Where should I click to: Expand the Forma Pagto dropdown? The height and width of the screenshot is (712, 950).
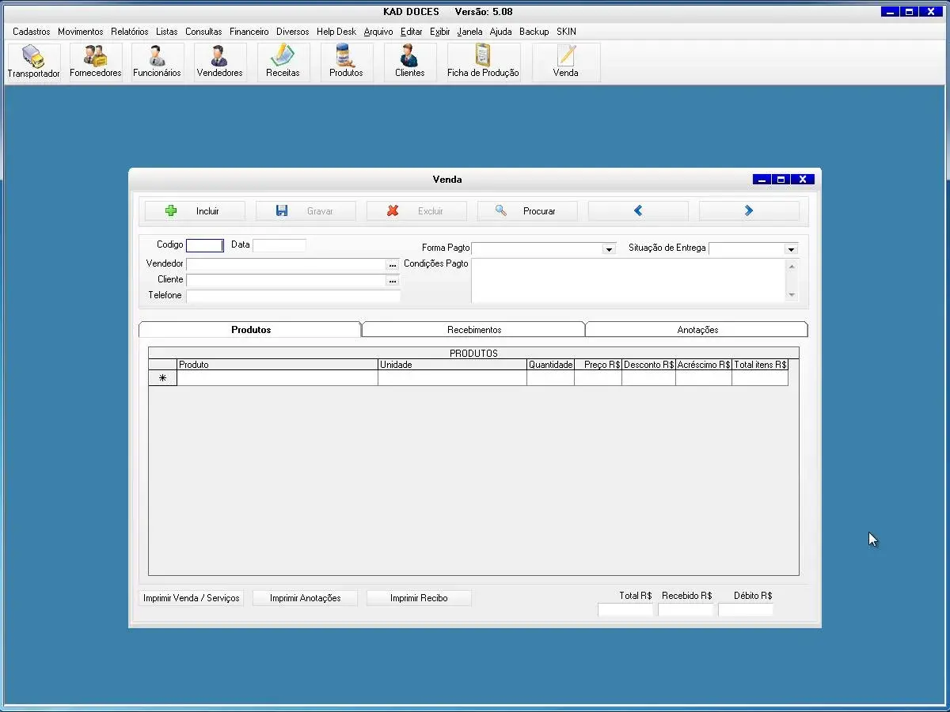[x=609, y=249]
